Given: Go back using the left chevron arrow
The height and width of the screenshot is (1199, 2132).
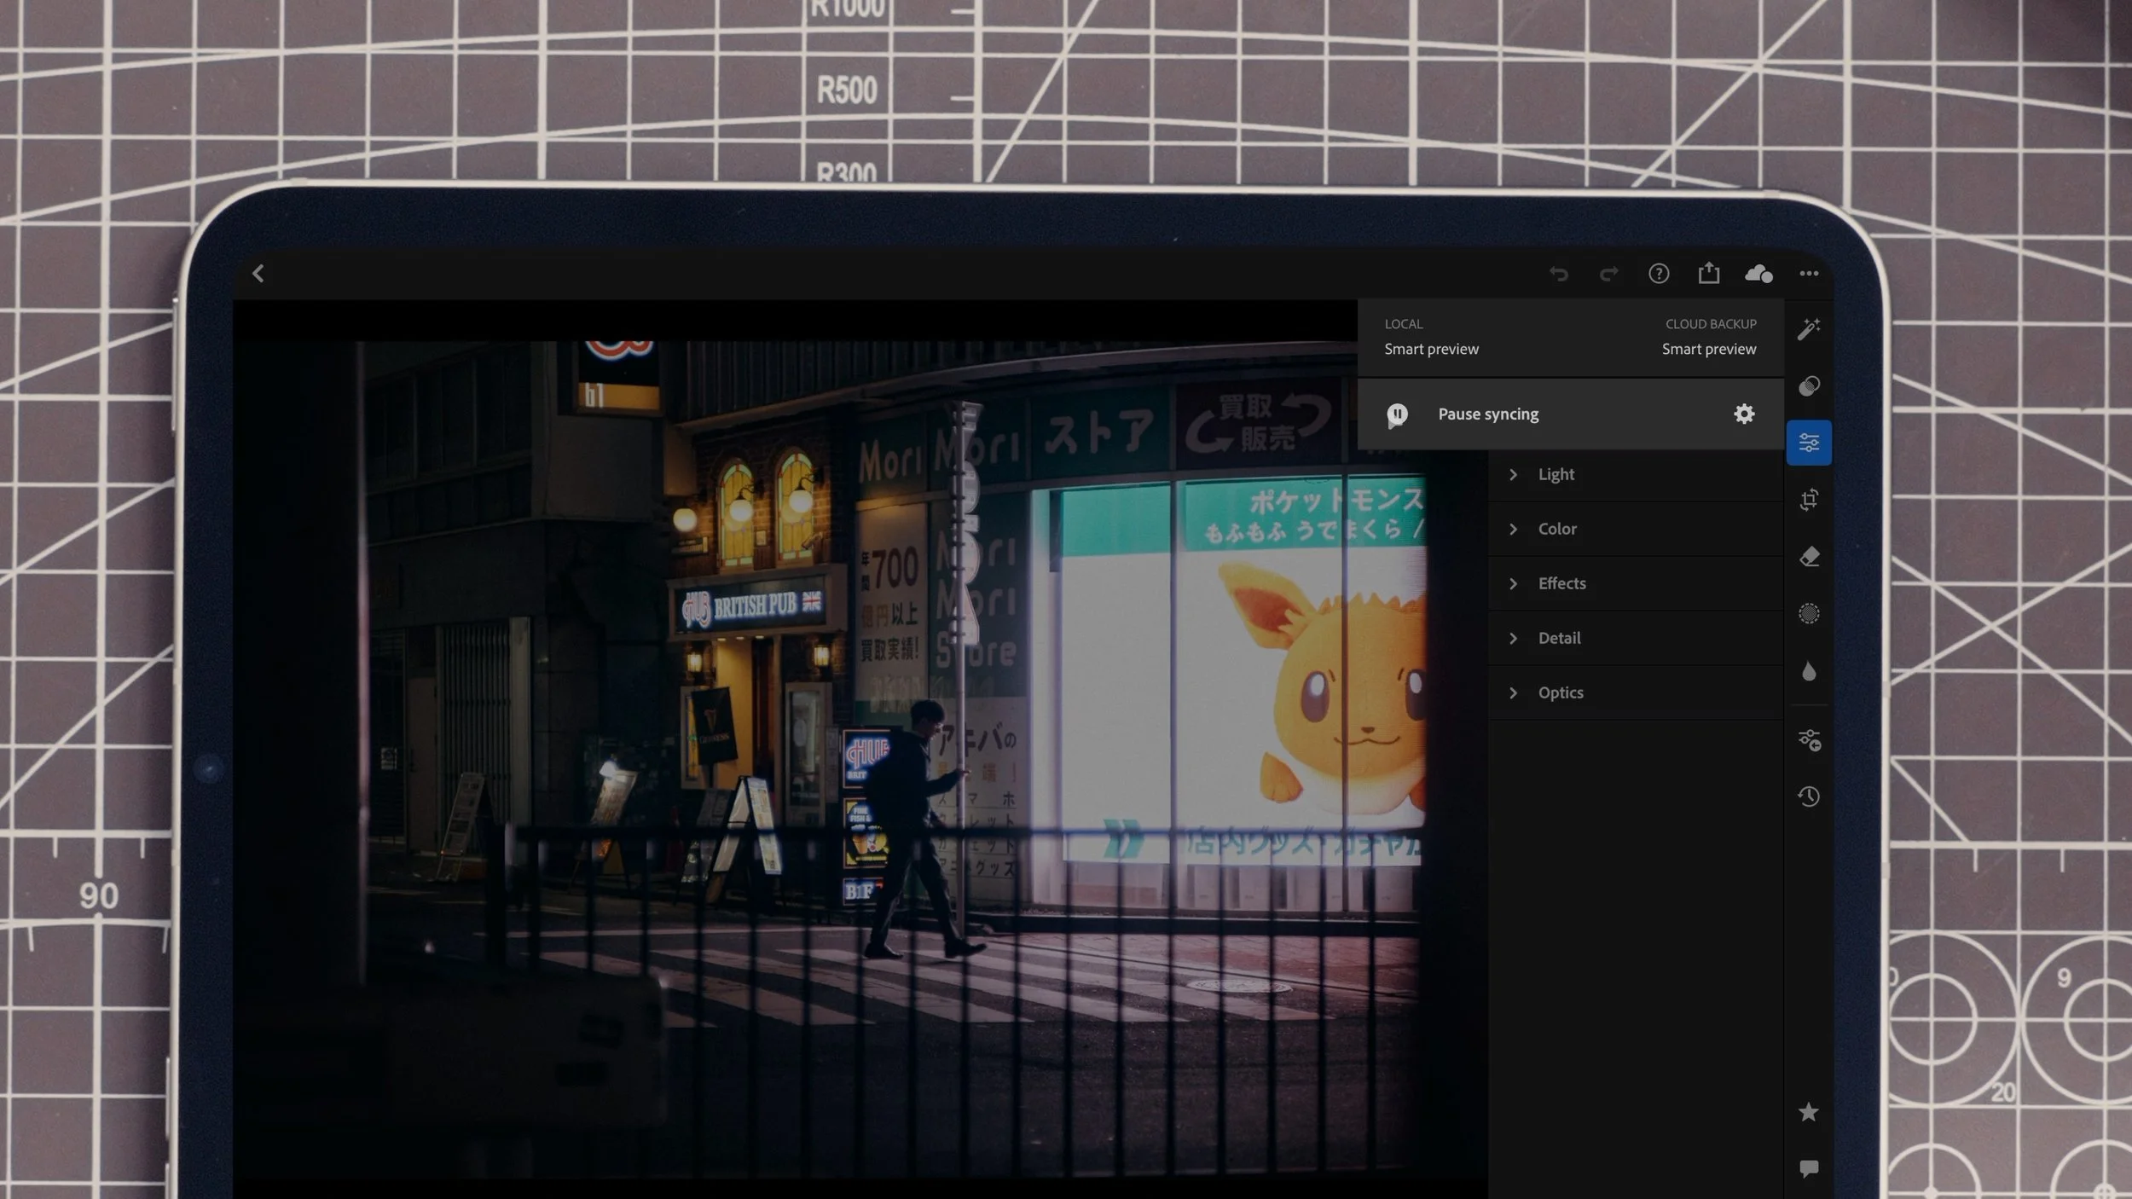Looking at the screenshot, I should 258,274.
